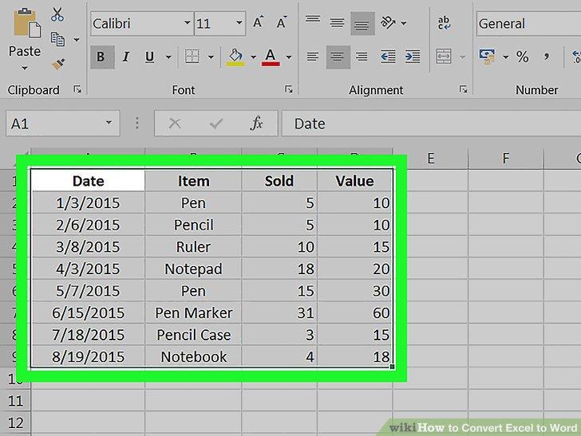The image size is (581, 436).
Task: Toggle Italic formatting
Action: pyautogui.click(x=126, y=57)
